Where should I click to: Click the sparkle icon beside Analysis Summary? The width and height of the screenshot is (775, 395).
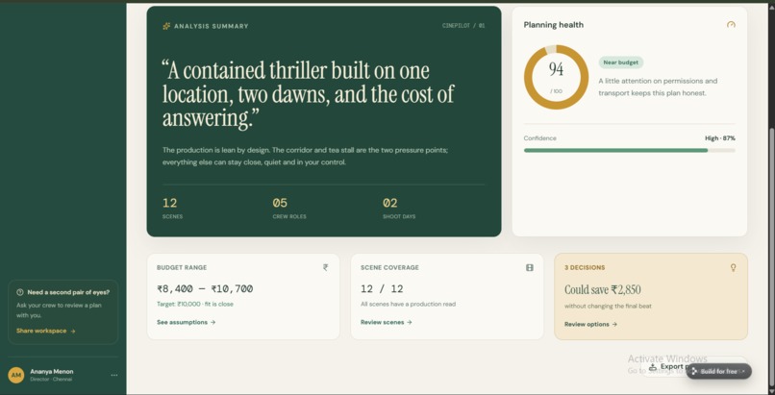[166, 26]
